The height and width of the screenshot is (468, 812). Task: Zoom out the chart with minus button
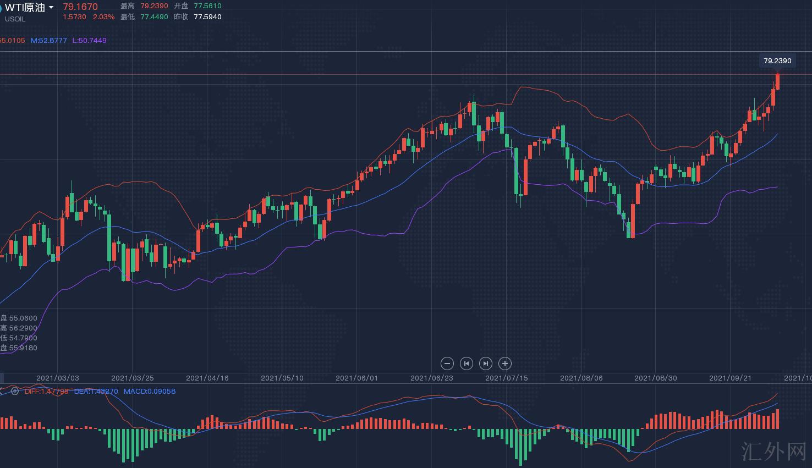[447, 364]
